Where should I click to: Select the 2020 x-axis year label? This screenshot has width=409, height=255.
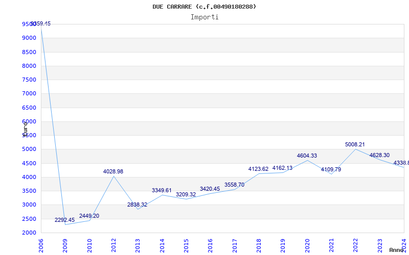(x=307, y=245)
